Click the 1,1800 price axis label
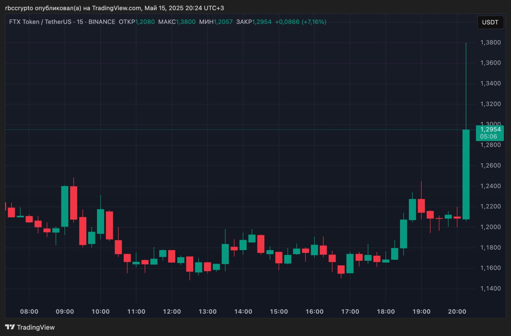 [x=490, y=247]
